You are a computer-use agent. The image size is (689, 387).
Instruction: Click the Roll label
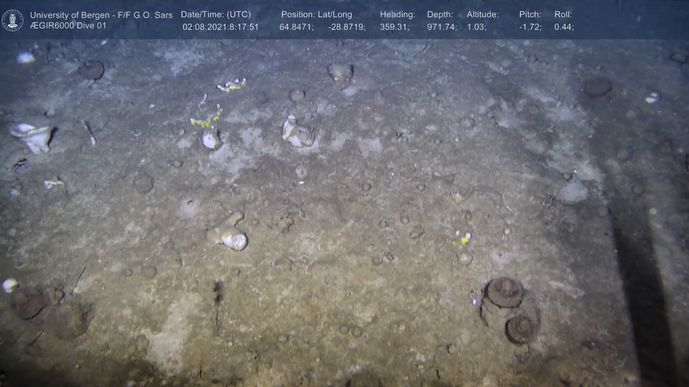point(563,15)
